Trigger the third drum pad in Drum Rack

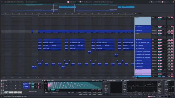click(x=16, y=92)
